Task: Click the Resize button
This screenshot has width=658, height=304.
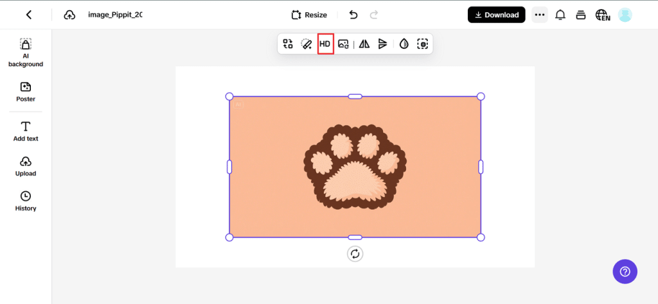Action: tap(309, 15)
